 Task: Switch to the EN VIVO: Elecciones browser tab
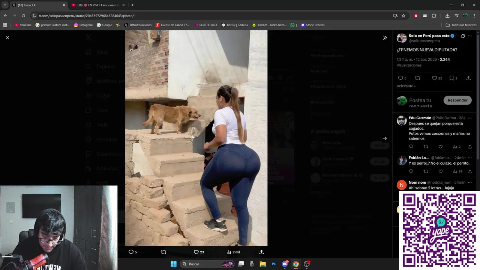98,5
